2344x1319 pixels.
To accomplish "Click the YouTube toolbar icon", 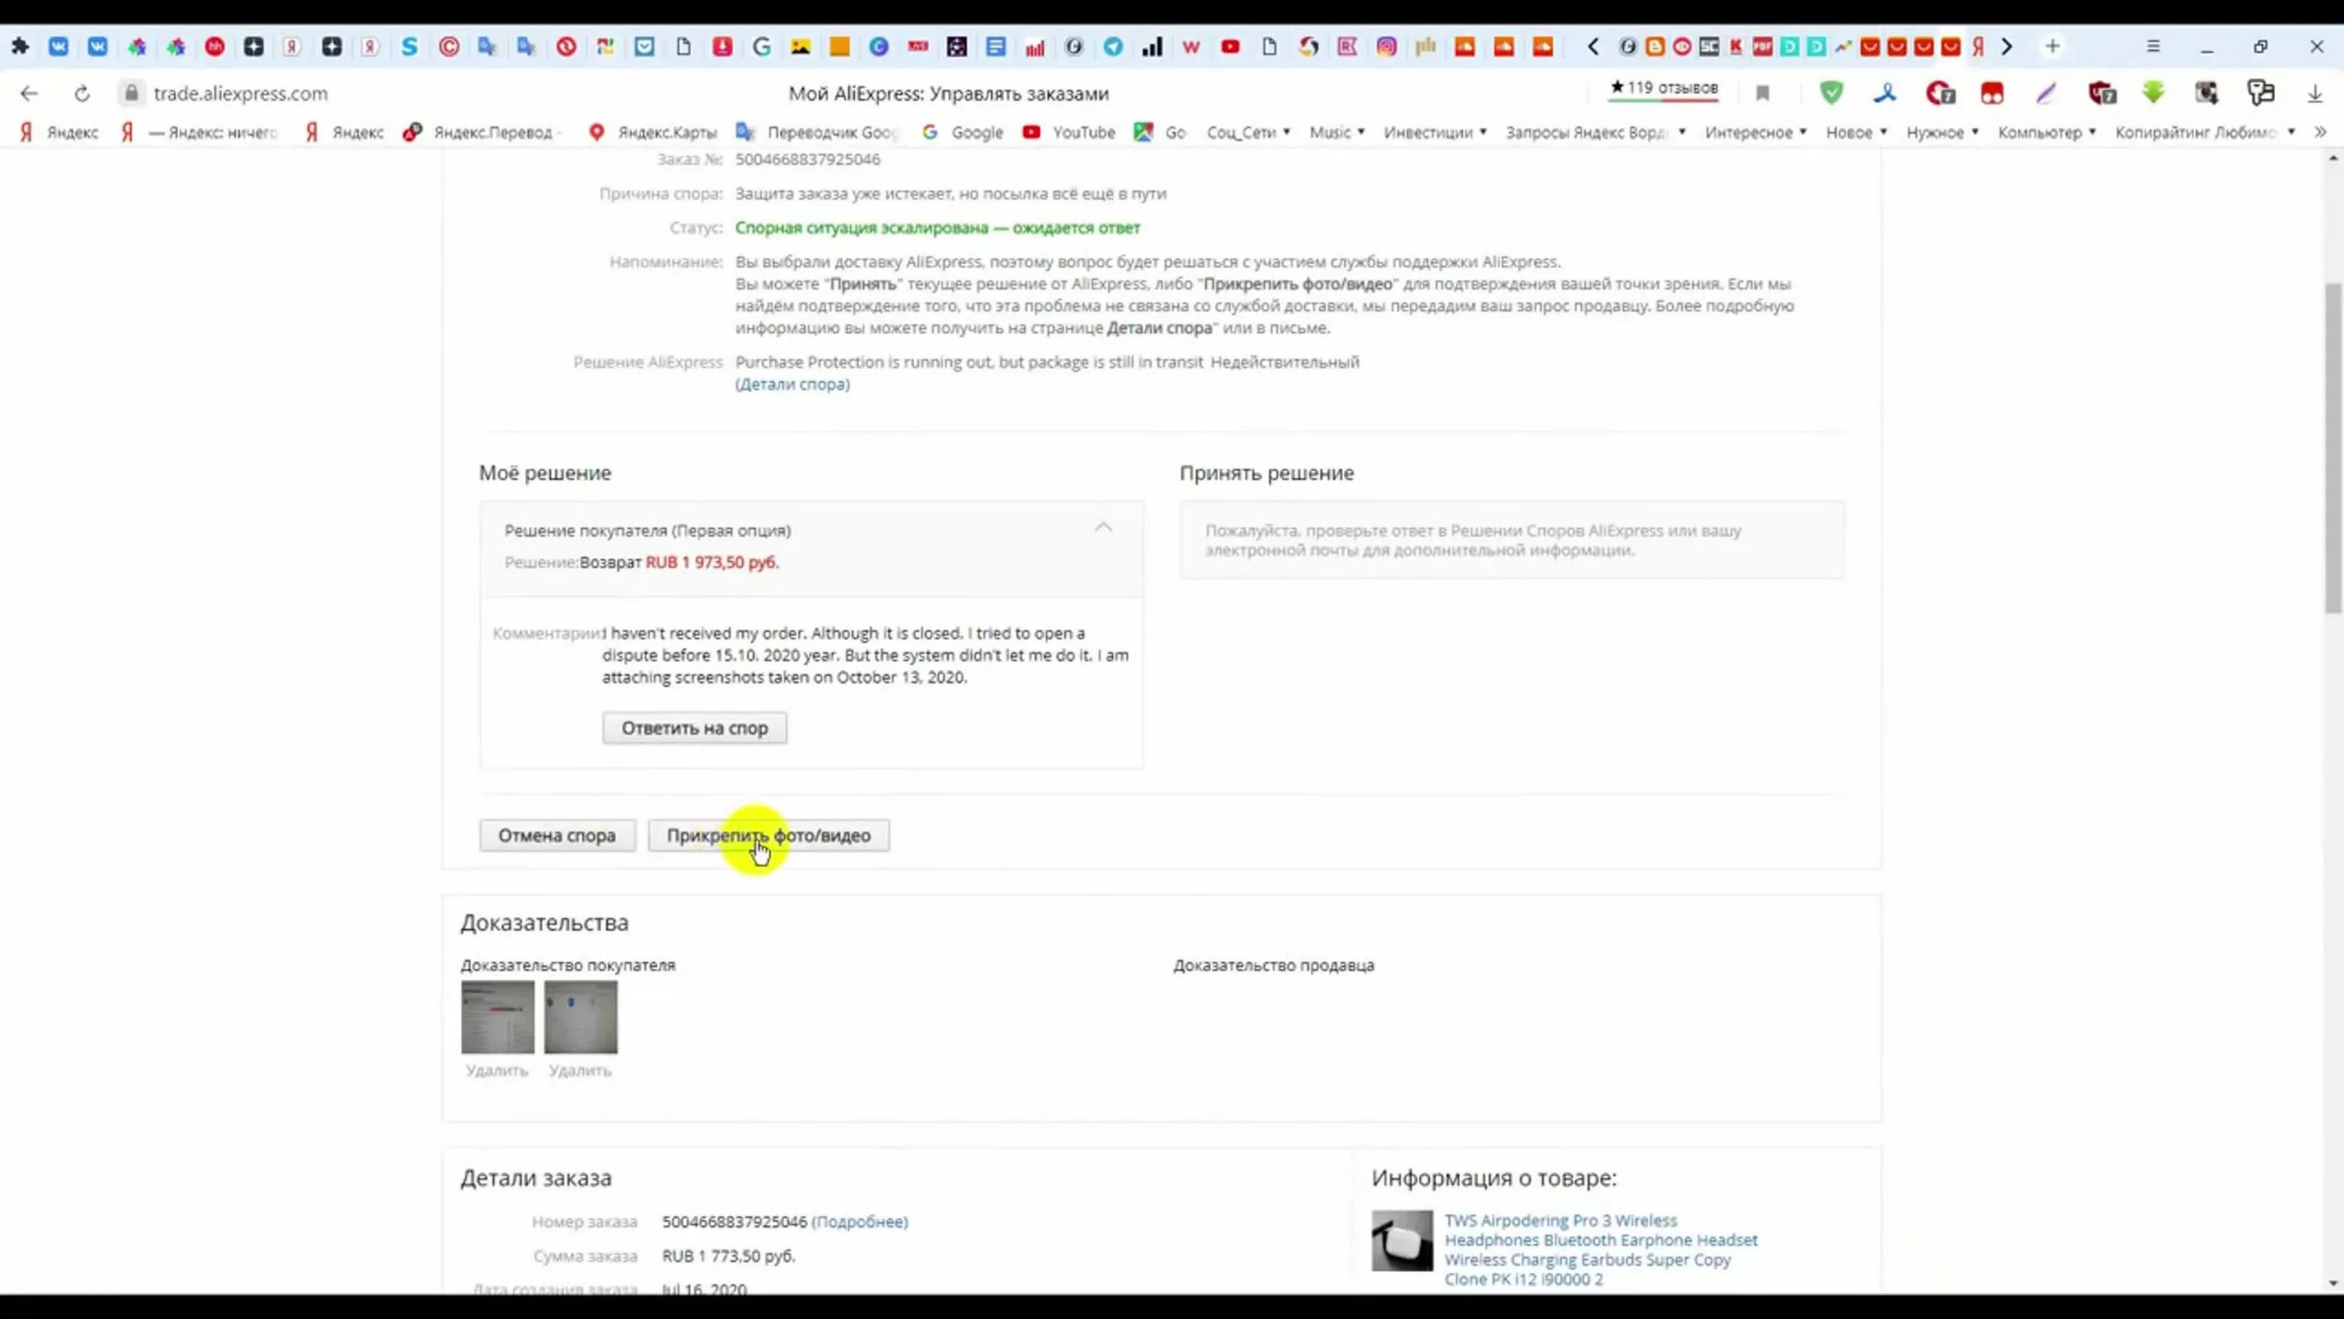I will [1228, 47].
